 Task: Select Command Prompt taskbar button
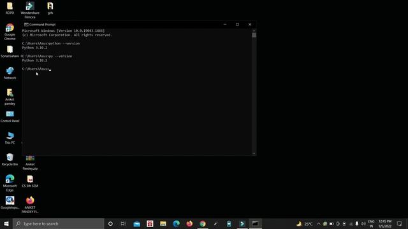[255, 223]
